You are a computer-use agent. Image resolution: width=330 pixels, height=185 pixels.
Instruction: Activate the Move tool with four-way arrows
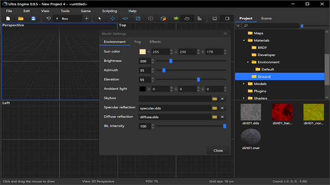(x=112, y=18)
